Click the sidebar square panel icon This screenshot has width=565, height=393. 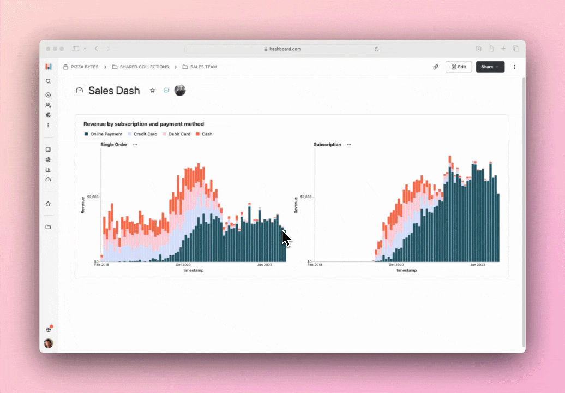click(x=49, y=149)
